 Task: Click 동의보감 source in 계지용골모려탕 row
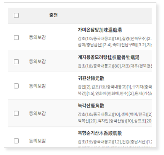click(37, 62)
